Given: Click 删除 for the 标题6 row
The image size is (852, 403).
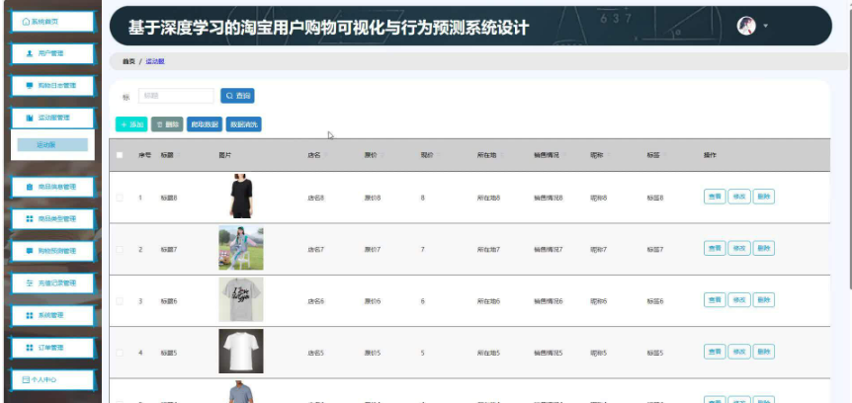Looking at the screenshot, I should coord(763,300).
